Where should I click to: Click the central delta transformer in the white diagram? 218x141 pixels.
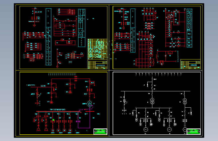pos(152,101)
